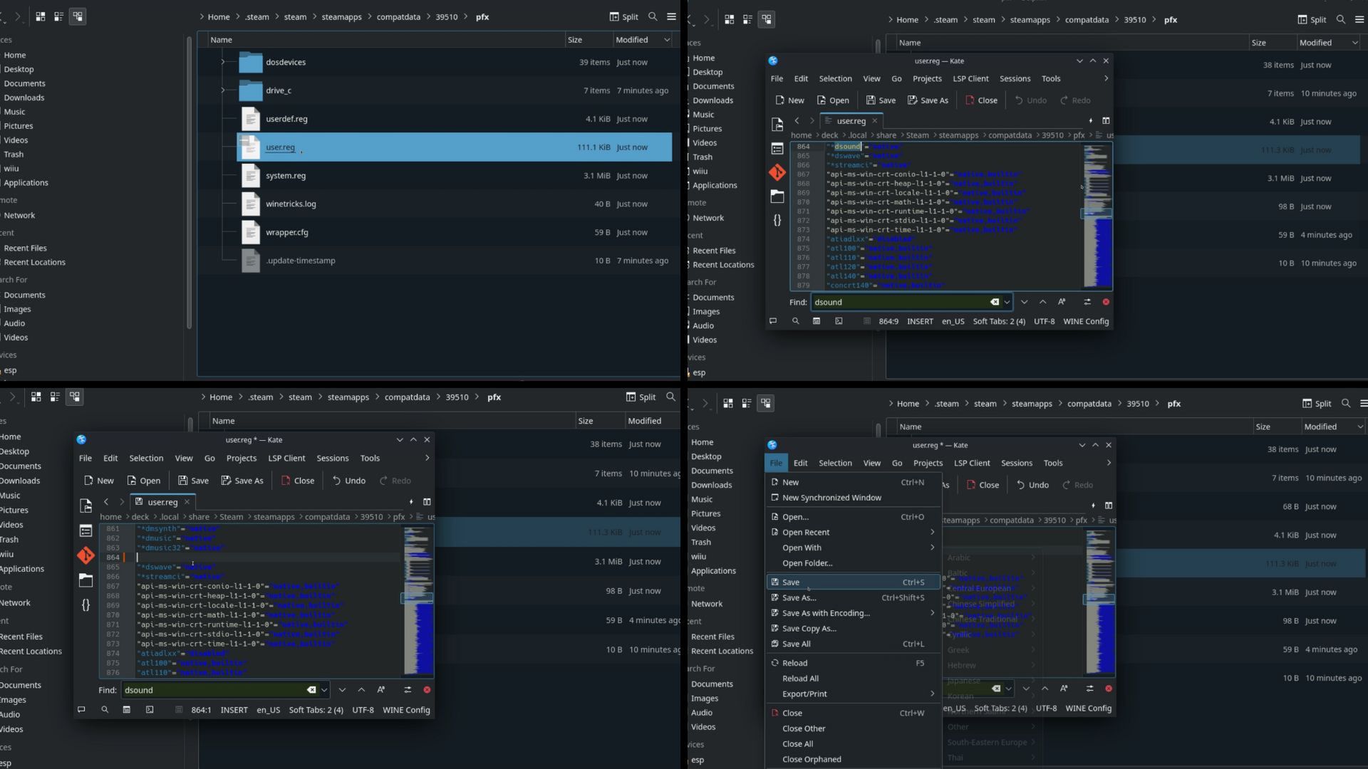Viewport: 1368px width, 769px height.
Task: Show Symbol Outline braces icon in Kate at 864:1
Action: point(85,605)
